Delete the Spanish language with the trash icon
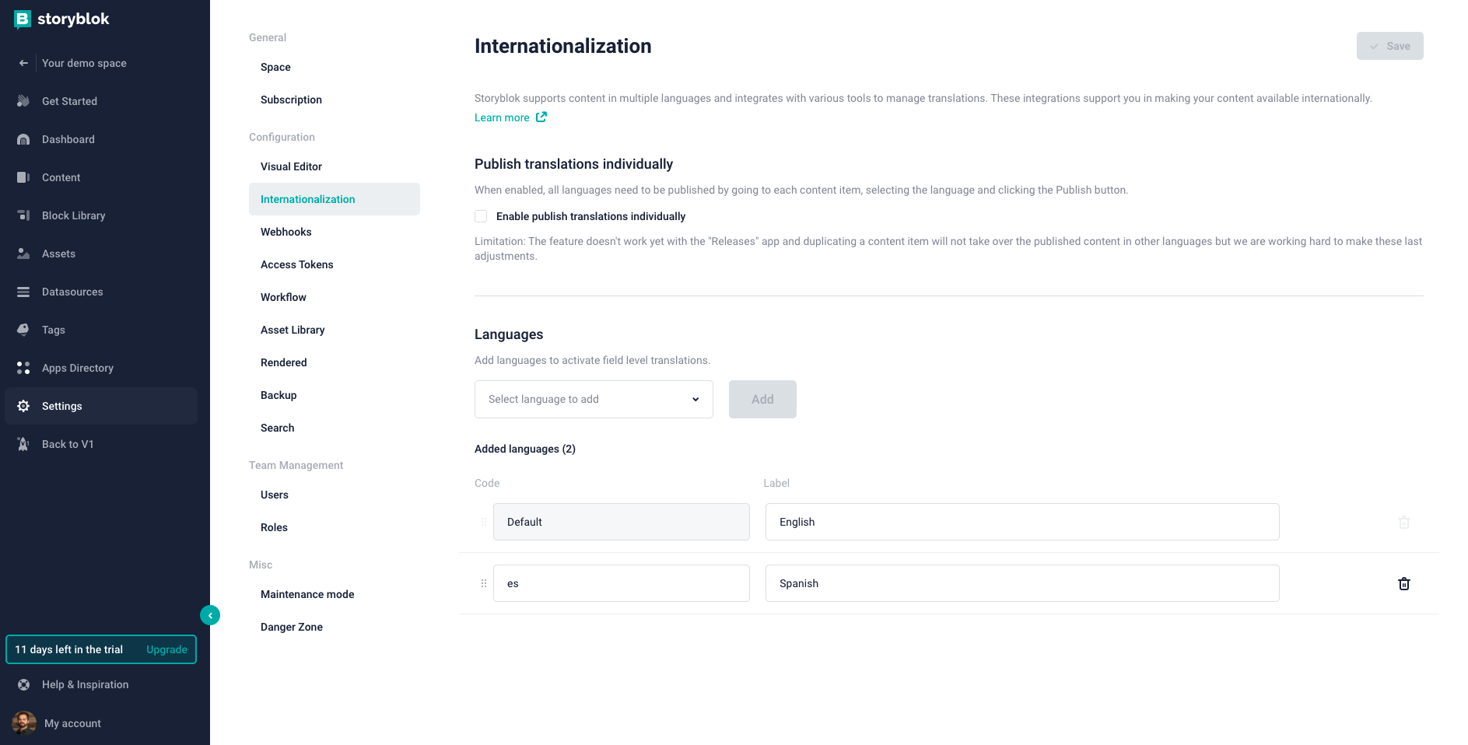 pos(1404,583)
